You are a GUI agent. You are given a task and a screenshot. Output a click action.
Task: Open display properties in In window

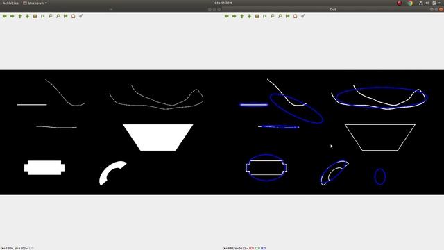point(80,16)
